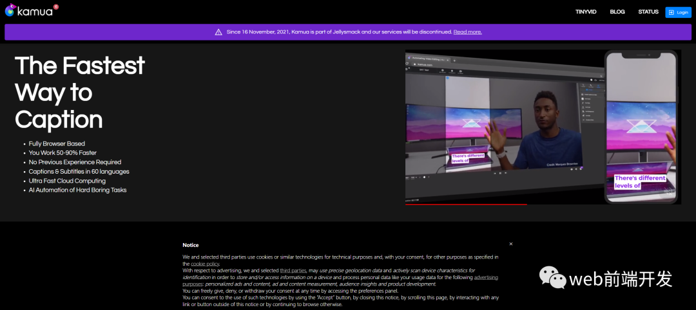Follow the 'Read more.' link in the banner
The height and width of the screenshot is (310, 696).
(467, 32)
